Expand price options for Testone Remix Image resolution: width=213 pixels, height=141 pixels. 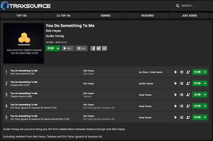pyautogui.click(x=205, y=95)
